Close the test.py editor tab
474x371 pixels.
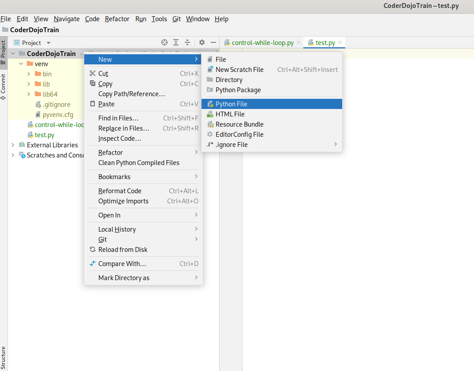(x=340, y=42)
